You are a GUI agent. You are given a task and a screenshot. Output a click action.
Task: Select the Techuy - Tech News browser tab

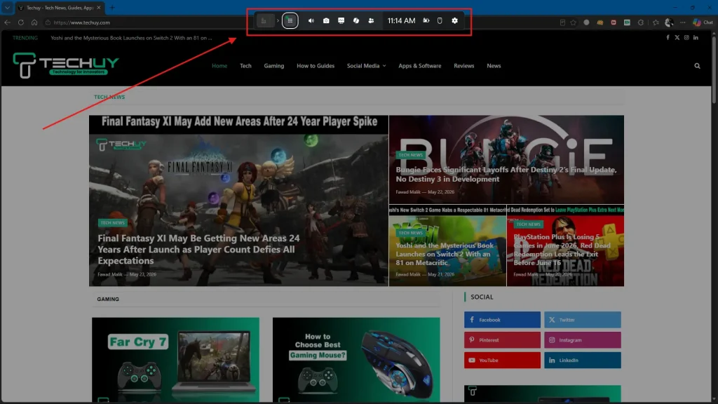tap(59, 8)
